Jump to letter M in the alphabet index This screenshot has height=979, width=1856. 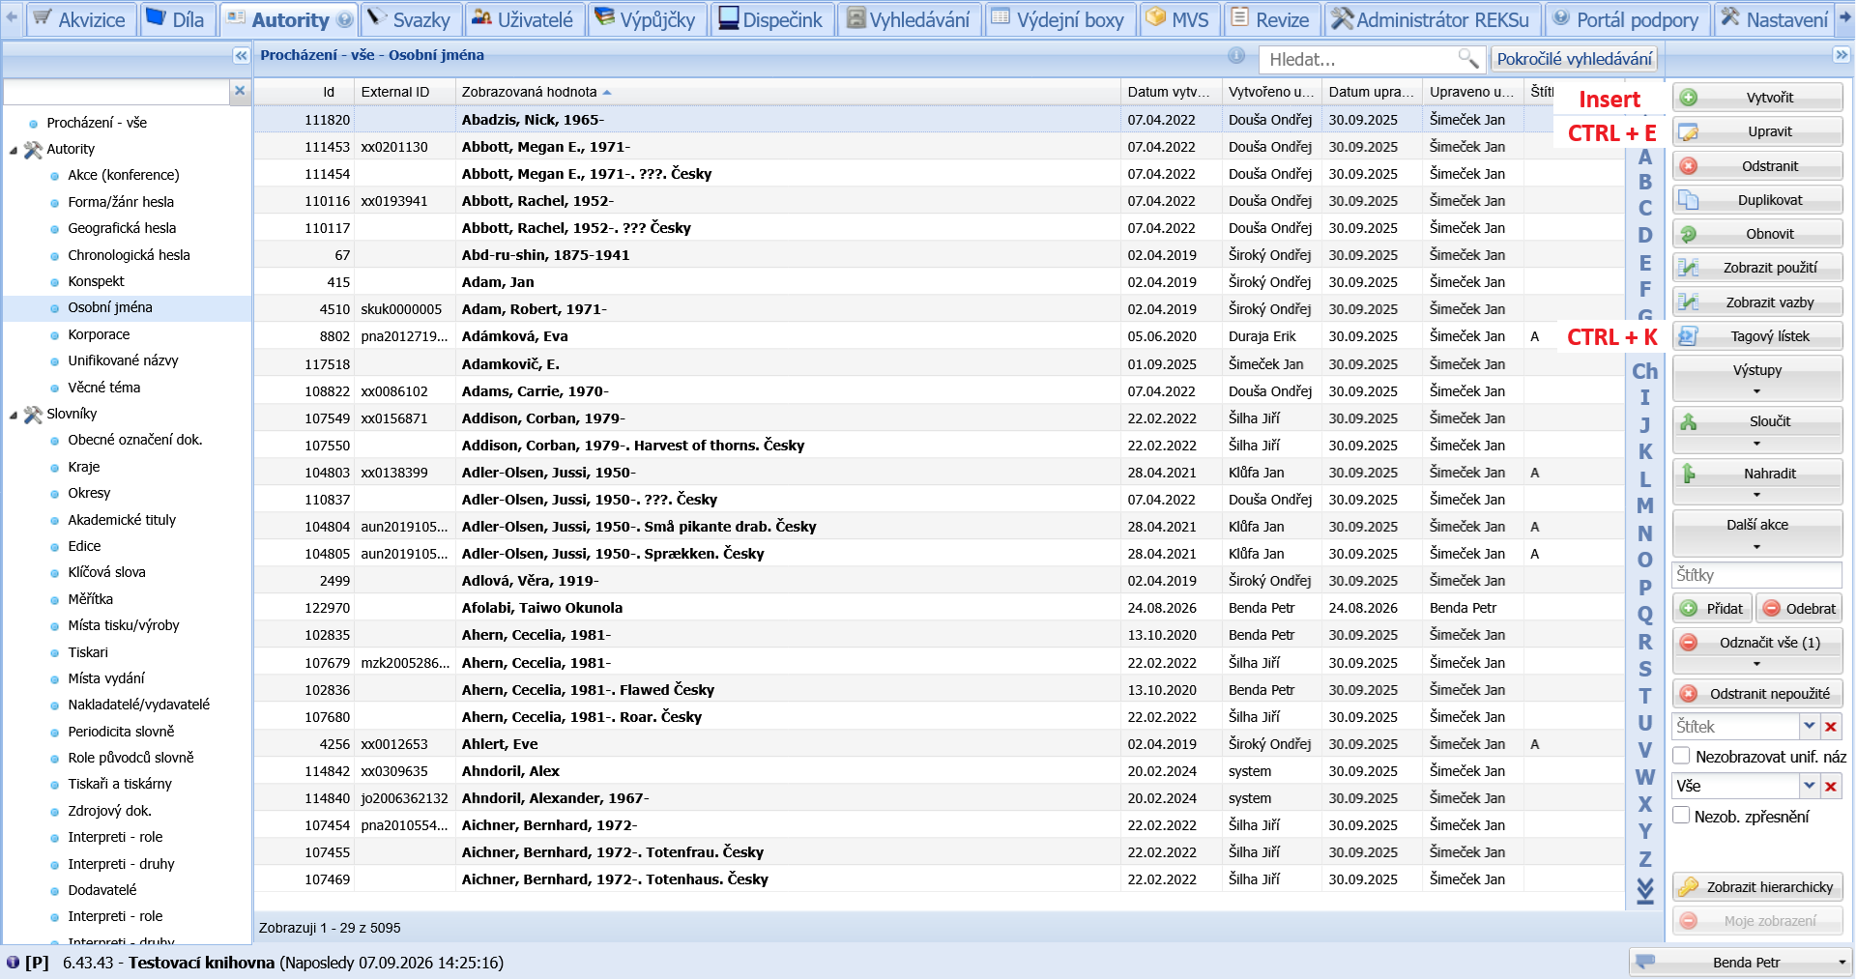coord(1644,505)
